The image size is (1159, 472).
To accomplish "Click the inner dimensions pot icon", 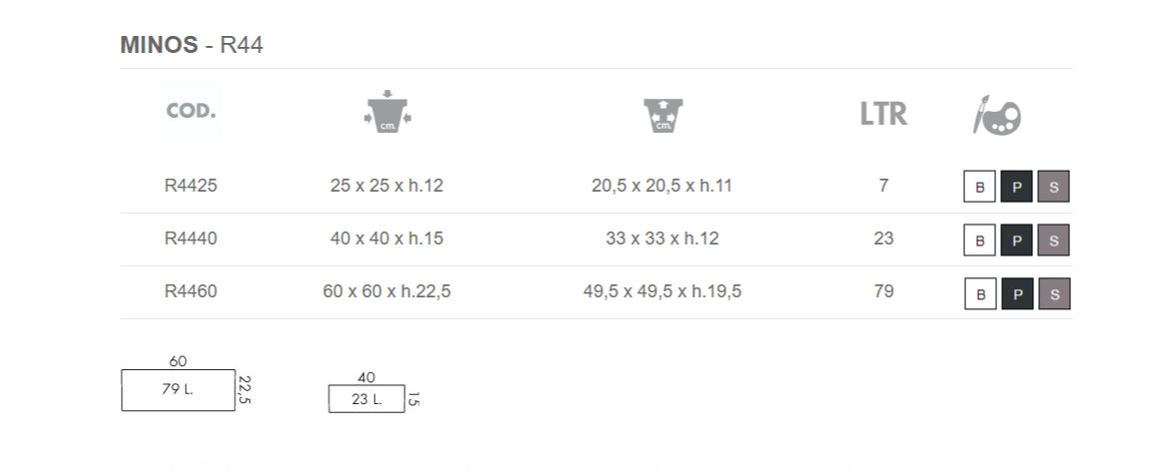I will click(662, 115).
